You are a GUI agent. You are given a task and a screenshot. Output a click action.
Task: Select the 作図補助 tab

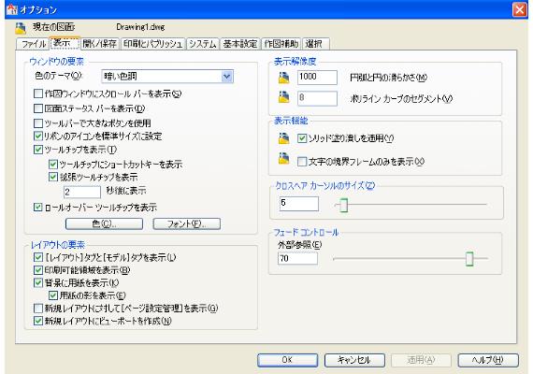tap(281, 44)
